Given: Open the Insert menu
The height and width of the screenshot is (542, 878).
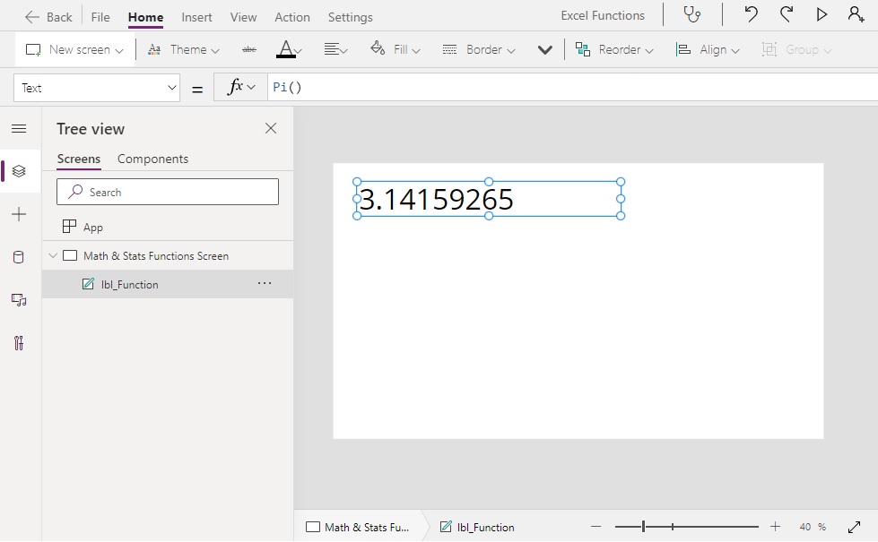Looking at the screenshot, I should coord(196,17).
